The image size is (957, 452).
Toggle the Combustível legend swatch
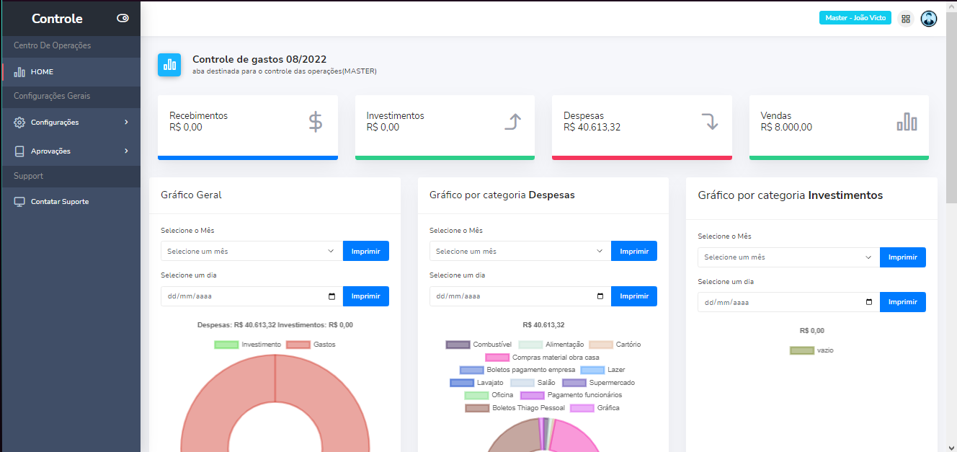coord(458,345)
